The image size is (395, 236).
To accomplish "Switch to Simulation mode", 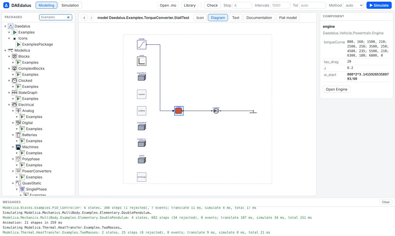I will click(70, 5).
